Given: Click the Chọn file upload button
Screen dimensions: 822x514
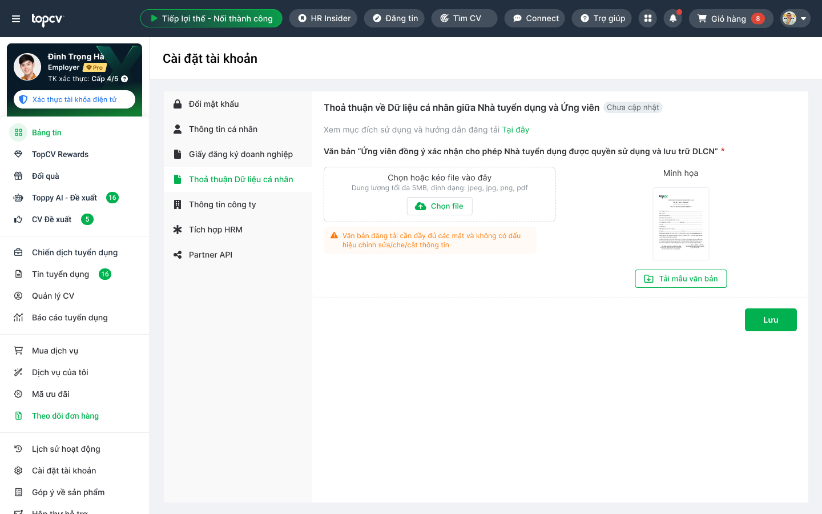Looking at the screenshot, I should [x=440, y=206].
